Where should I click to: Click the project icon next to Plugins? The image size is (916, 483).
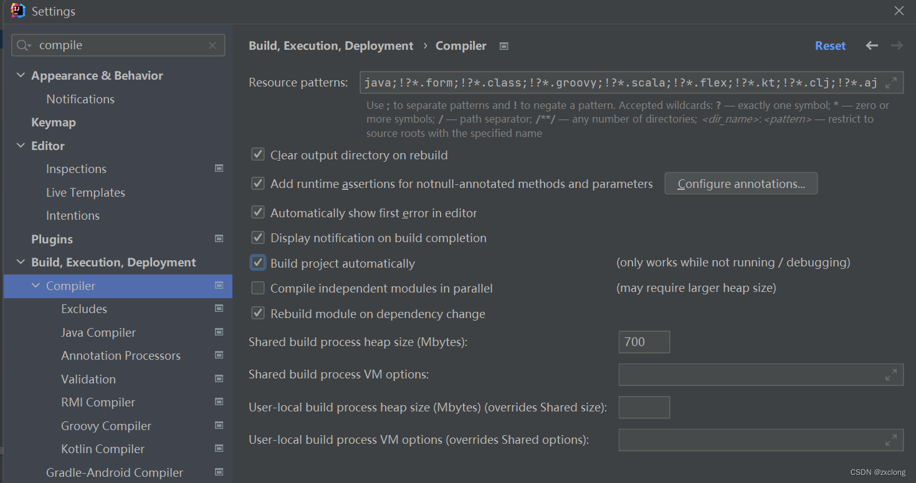tap(219, 239)
